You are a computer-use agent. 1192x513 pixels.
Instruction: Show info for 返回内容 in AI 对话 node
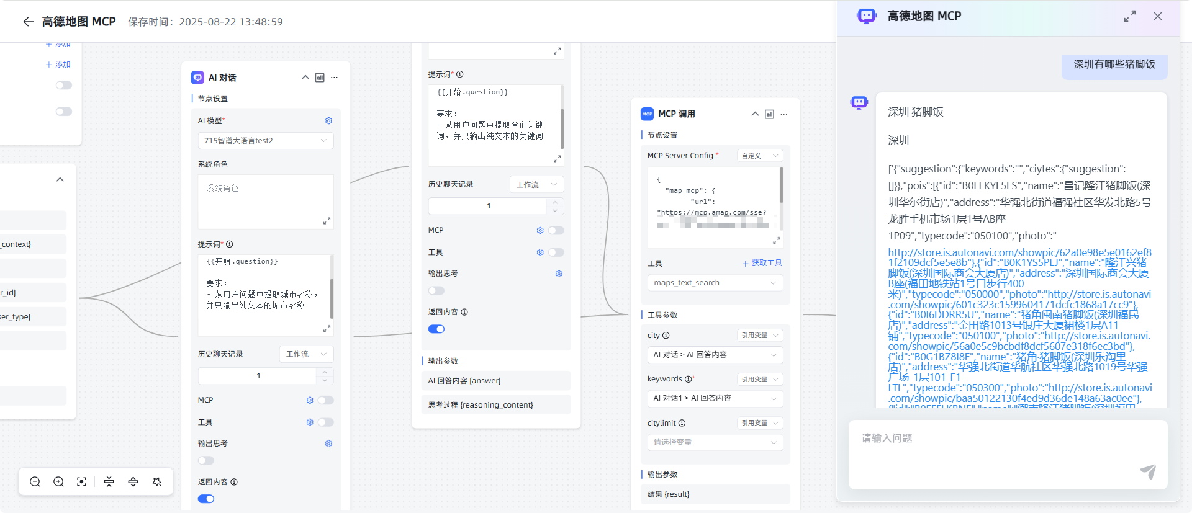point(234,482)
